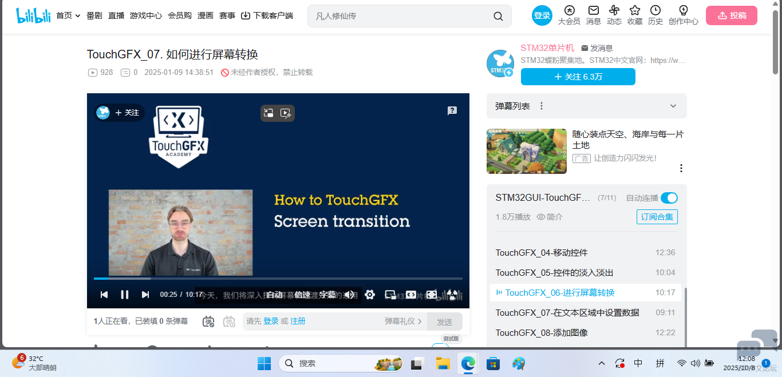782x377 pixels.
Task: Expand the 弹幕列表 panel chevron
Action: (673, 106)
